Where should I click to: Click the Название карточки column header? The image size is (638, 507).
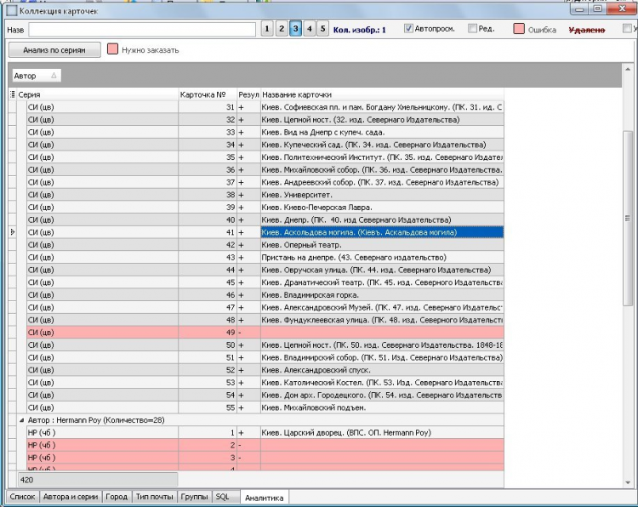pyautogui.click(x=382, y=94)
